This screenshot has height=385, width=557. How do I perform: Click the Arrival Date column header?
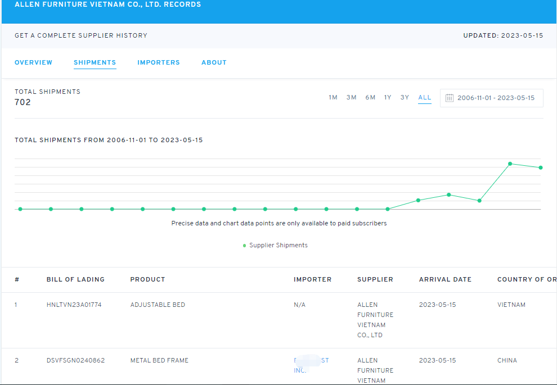(x=445, y=279)
